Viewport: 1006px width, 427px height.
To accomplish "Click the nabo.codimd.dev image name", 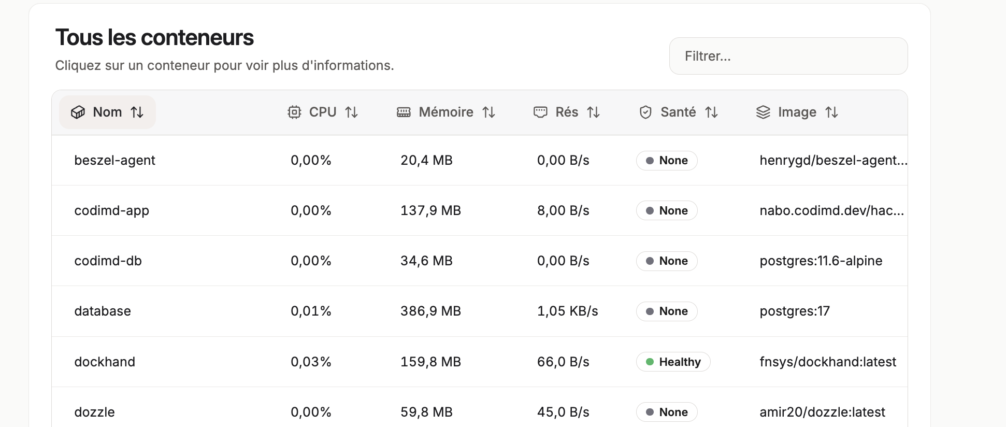I will pos(831,210).
